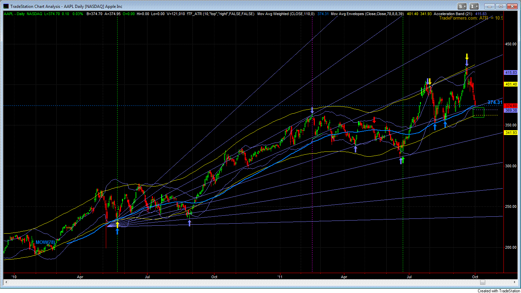Screen dimensions: 521x293
Task: Click the 'MOW(78)' label on the chart
Action: (45, 242)
